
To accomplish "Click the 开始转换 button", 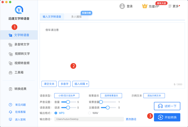I will [x=167, y=117].
